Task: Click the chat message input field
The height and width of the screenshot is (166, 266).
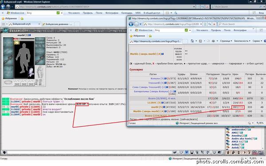Action: (x=90, y=152)
